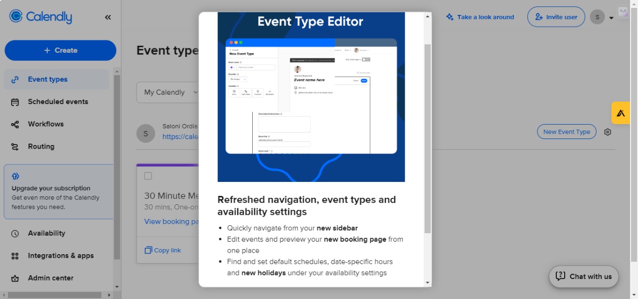
Task: Start the Take a look around tour
Action: (479, 16)
